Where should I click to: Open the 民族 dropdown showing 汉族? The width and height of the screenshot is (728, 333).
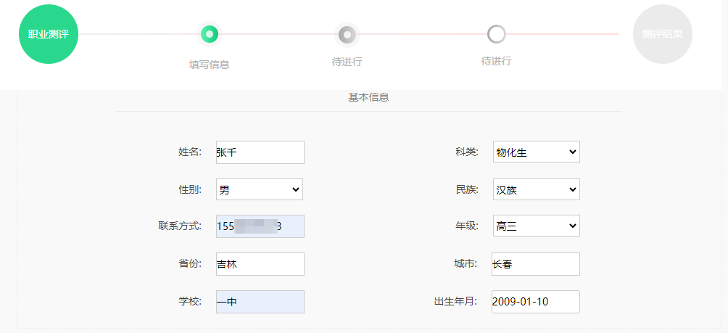coord(536,189)
